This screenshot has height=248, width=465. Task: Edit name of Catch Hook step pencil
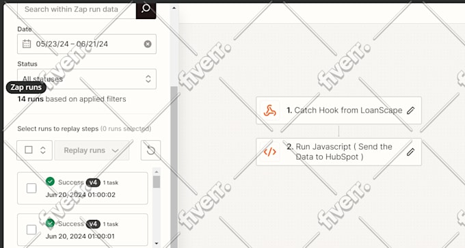410,111
